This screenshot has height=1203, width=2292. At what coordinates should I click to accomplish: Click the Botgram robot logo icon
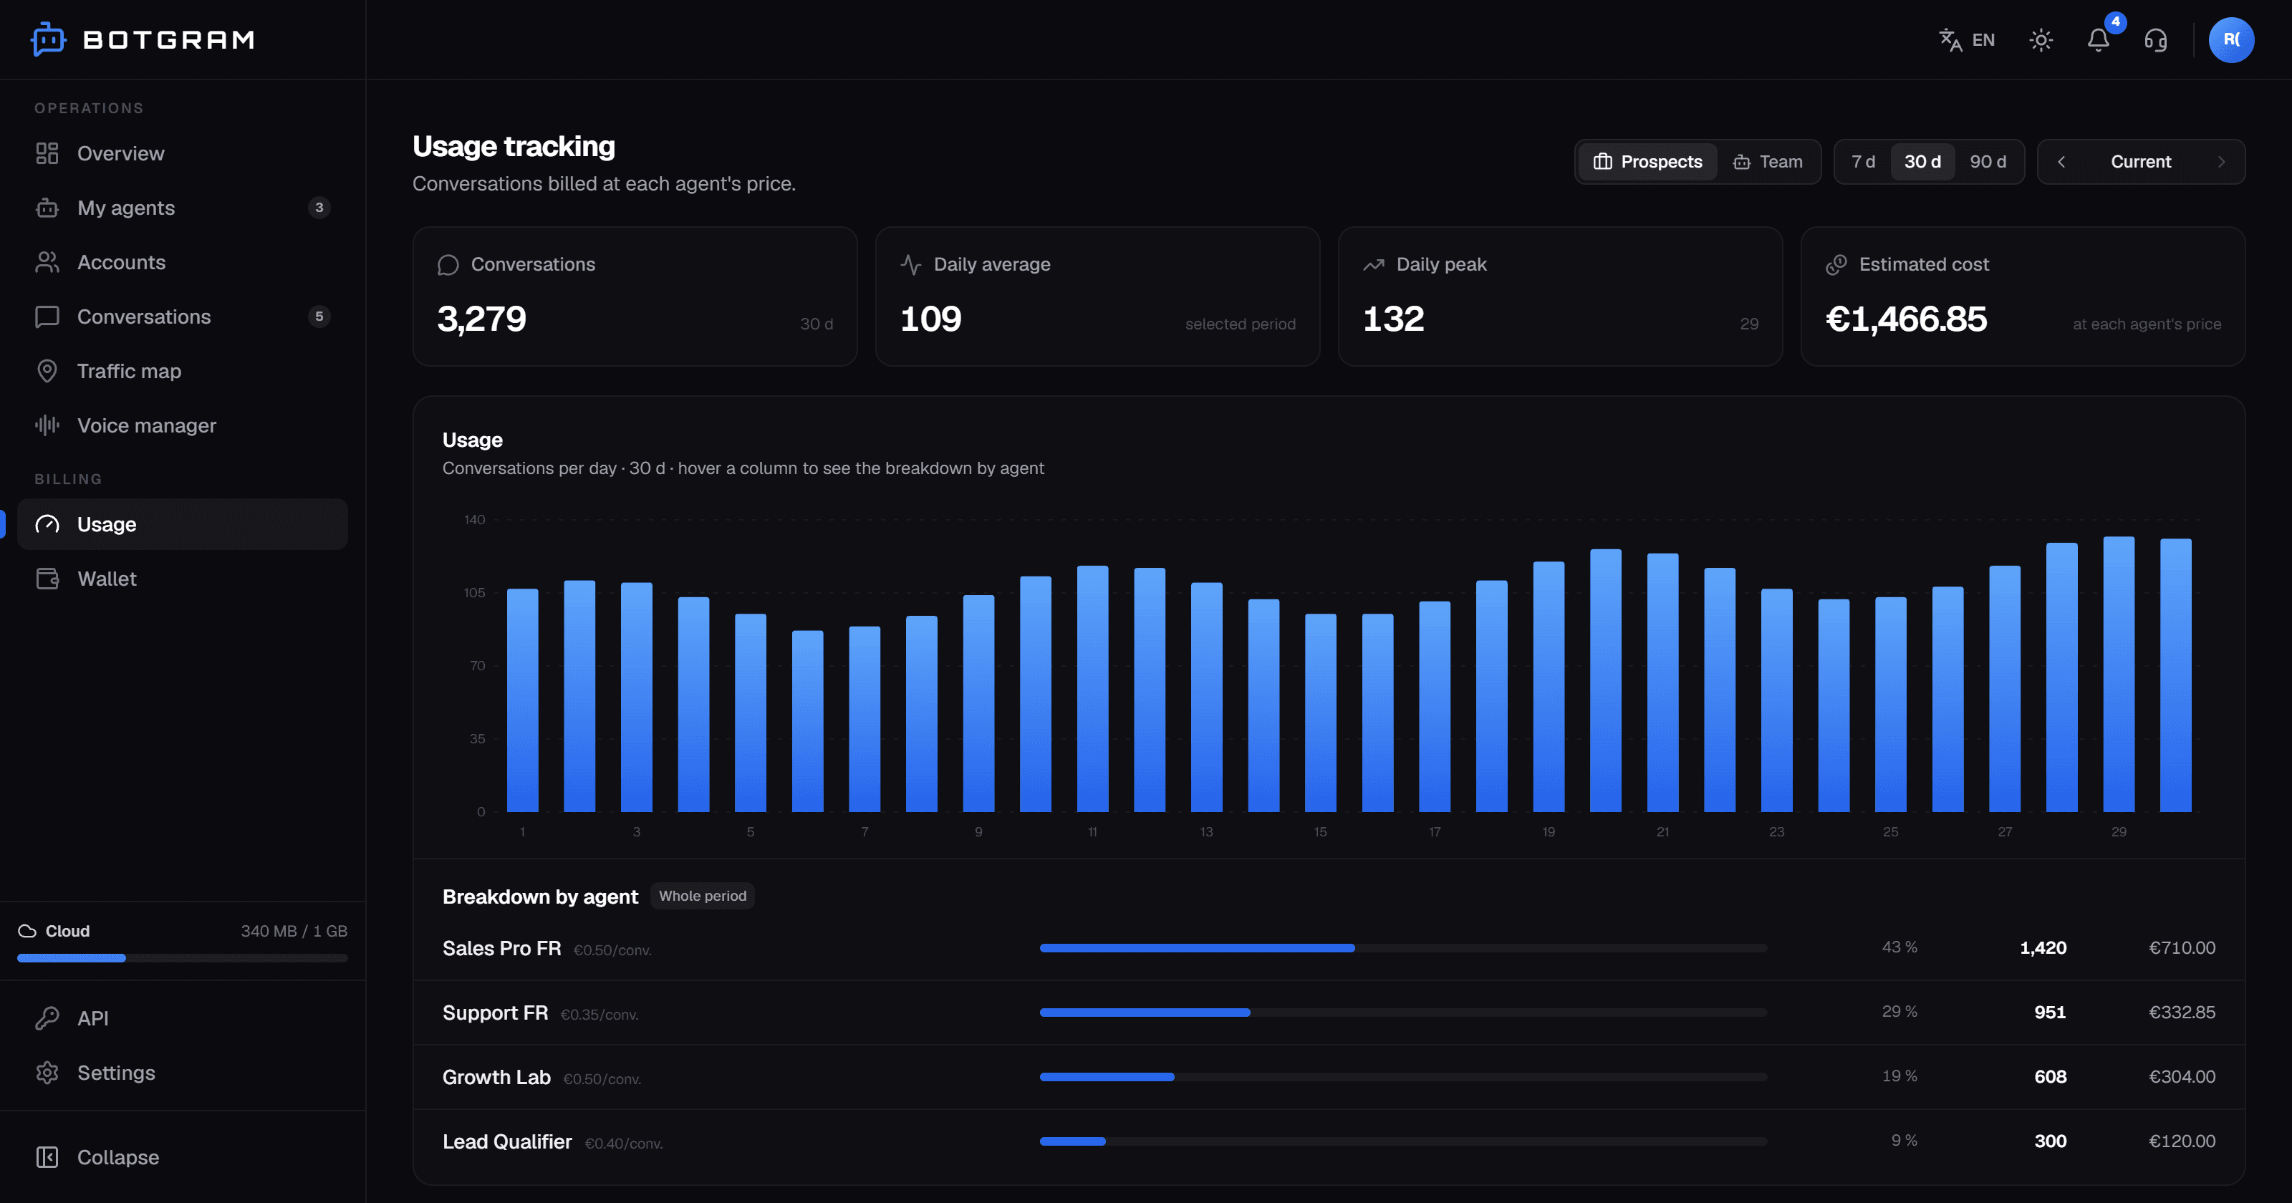tap(48, 39)
